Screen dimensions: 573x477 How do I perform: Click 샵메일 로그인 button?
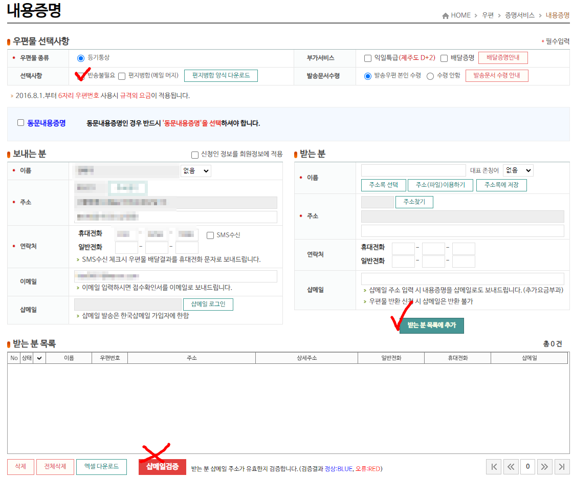[x=208, y=304]
